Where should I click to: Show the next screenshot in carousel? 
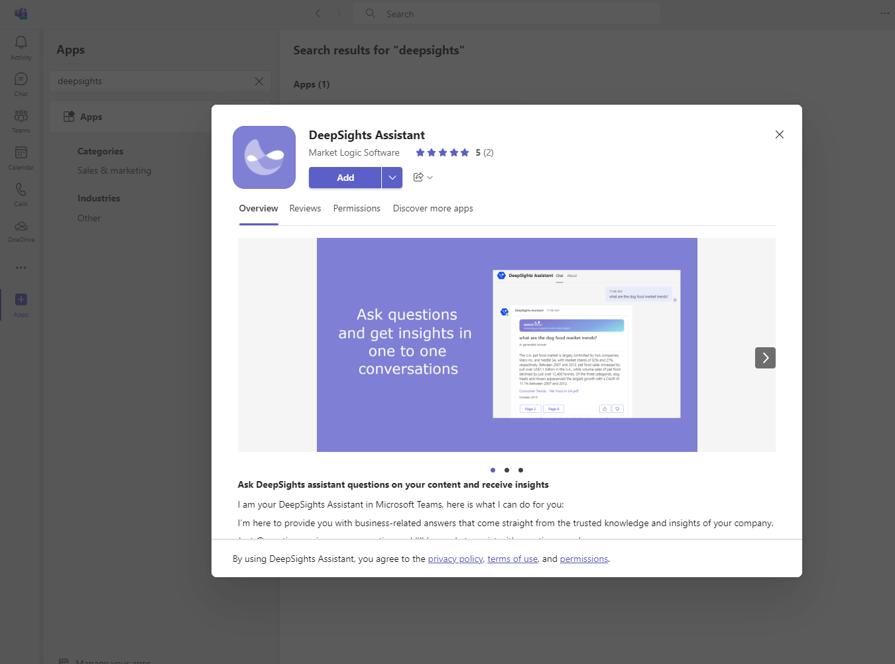(765, 358)
